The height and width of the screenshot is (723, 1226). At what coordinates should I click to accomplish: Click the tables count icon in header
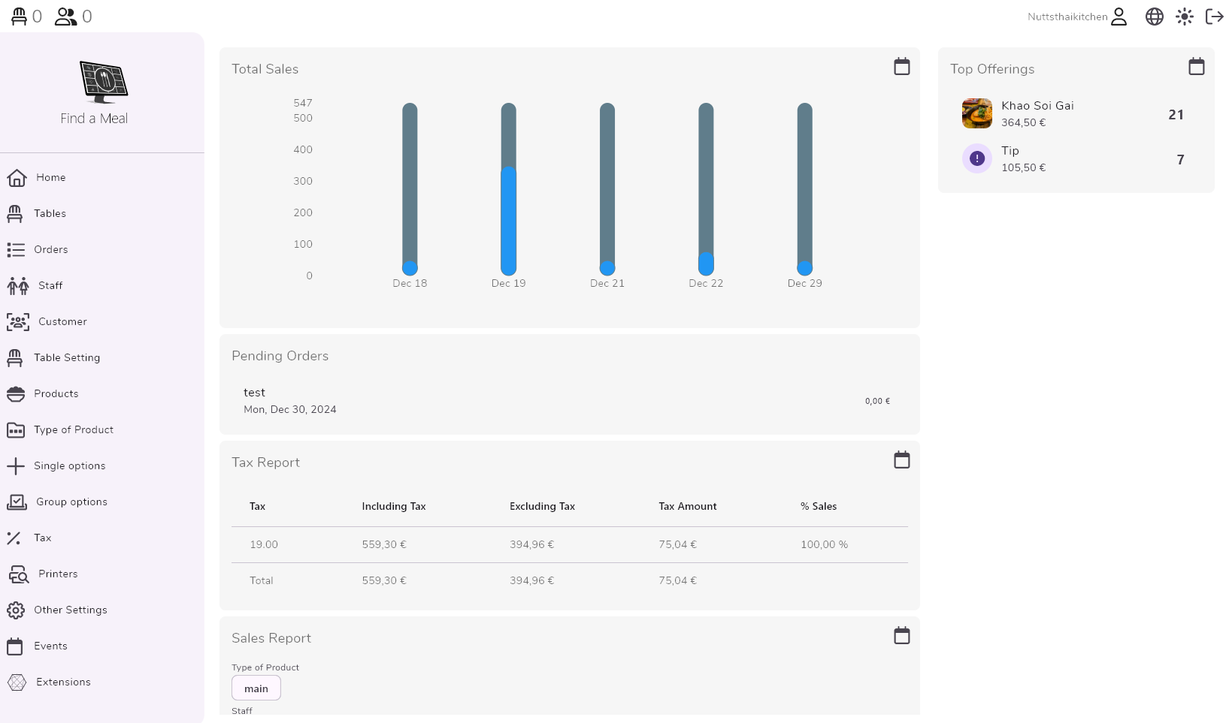(x=20, y=17)
